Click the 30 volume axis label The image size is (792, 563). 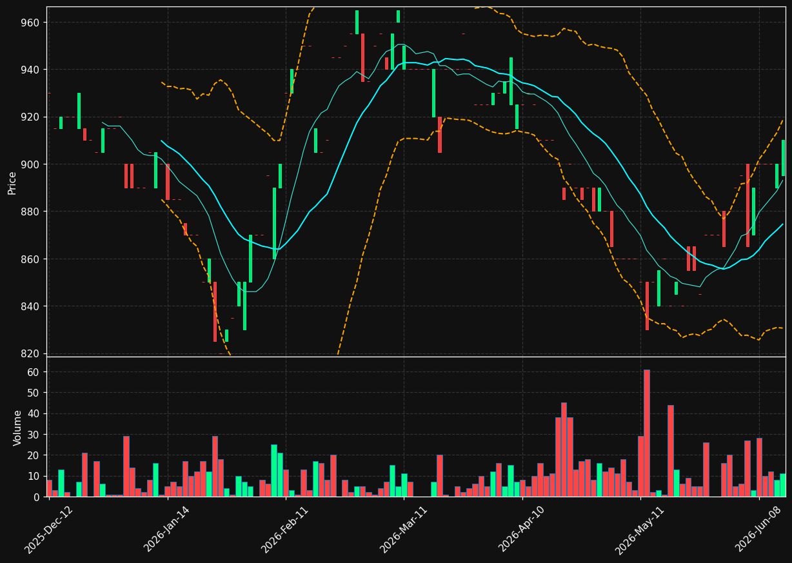34,435
